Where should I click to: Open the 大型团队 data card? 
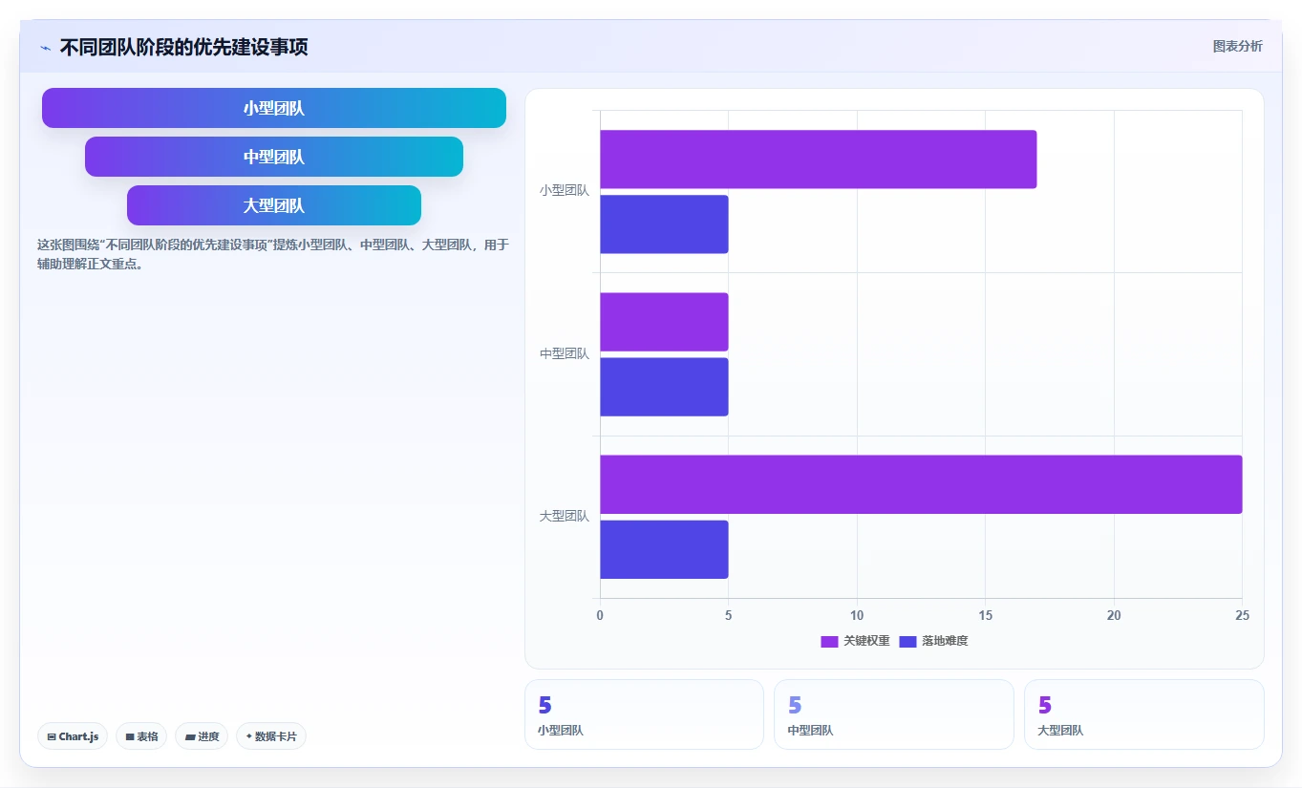(1143, 714)
